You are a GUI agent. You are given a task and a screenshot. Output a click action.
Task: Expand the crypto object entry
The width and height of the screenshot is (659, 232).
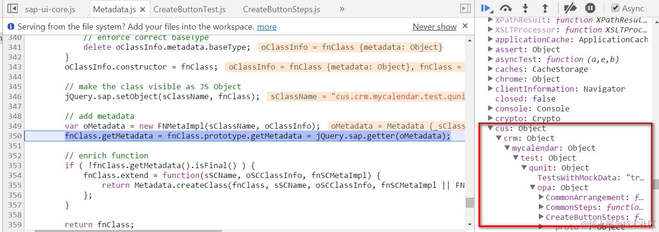[x=490, y=118]
